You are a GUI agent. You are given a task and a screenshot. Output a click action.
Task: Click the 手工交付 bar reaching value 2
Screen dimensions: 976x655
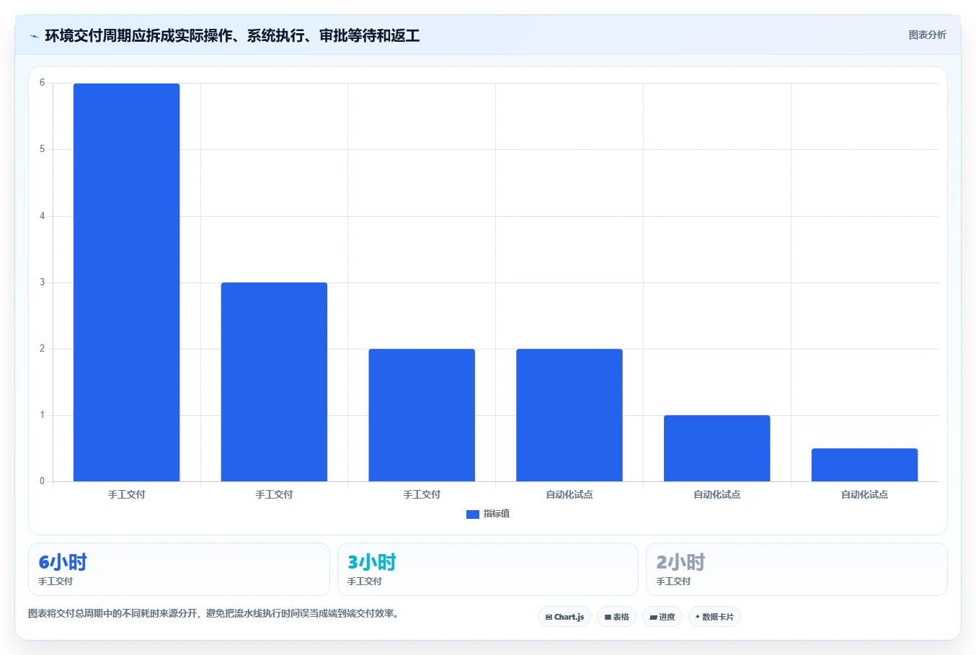(422, 415)
